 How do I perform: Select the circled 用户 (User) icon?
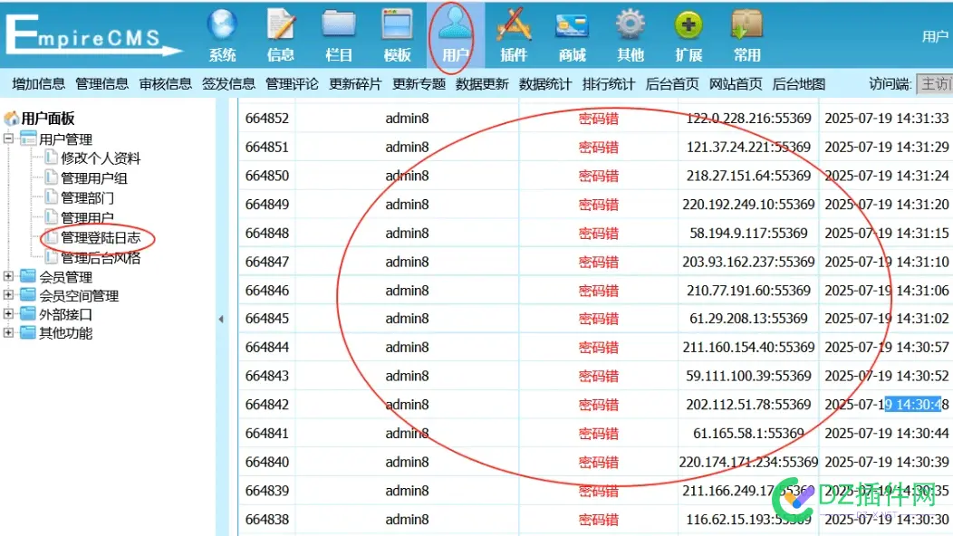(x=455, y=27)
